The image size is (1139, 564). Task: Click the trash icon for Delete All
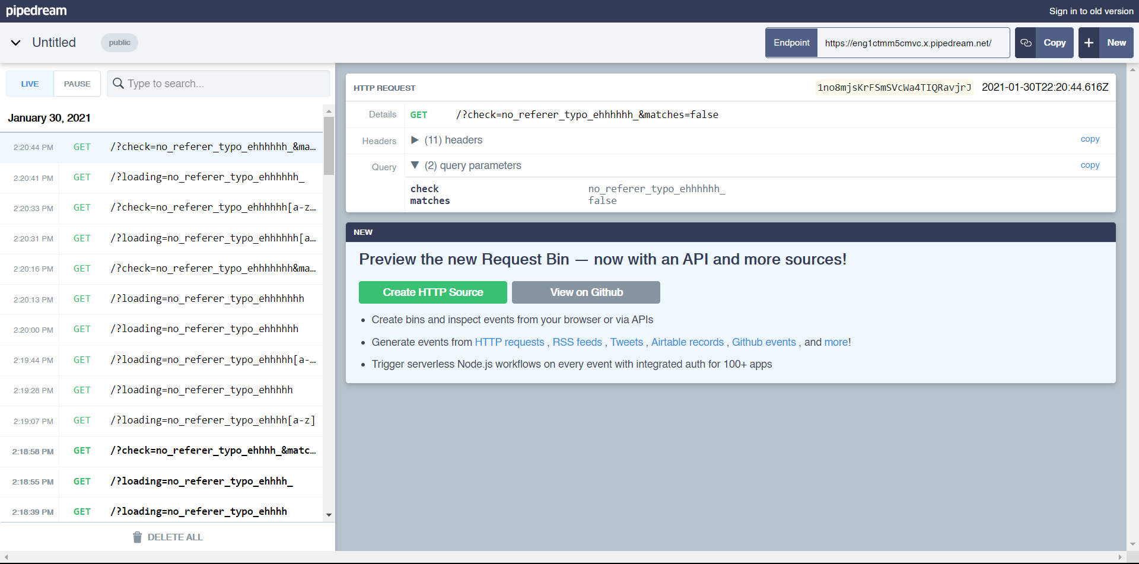tap(137, 537)
